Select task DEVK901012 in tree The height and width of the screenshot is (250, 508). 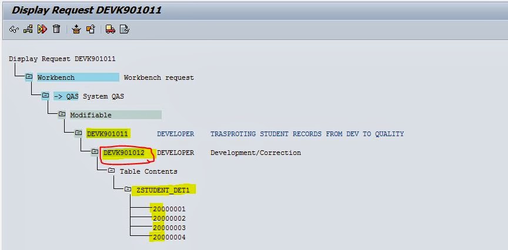(124, 153)
